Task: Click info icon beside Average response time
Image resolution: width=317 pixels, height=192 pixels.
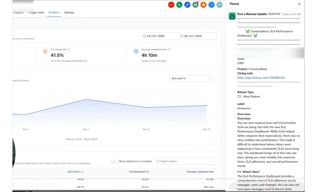Action: click(x=169, y=49)
